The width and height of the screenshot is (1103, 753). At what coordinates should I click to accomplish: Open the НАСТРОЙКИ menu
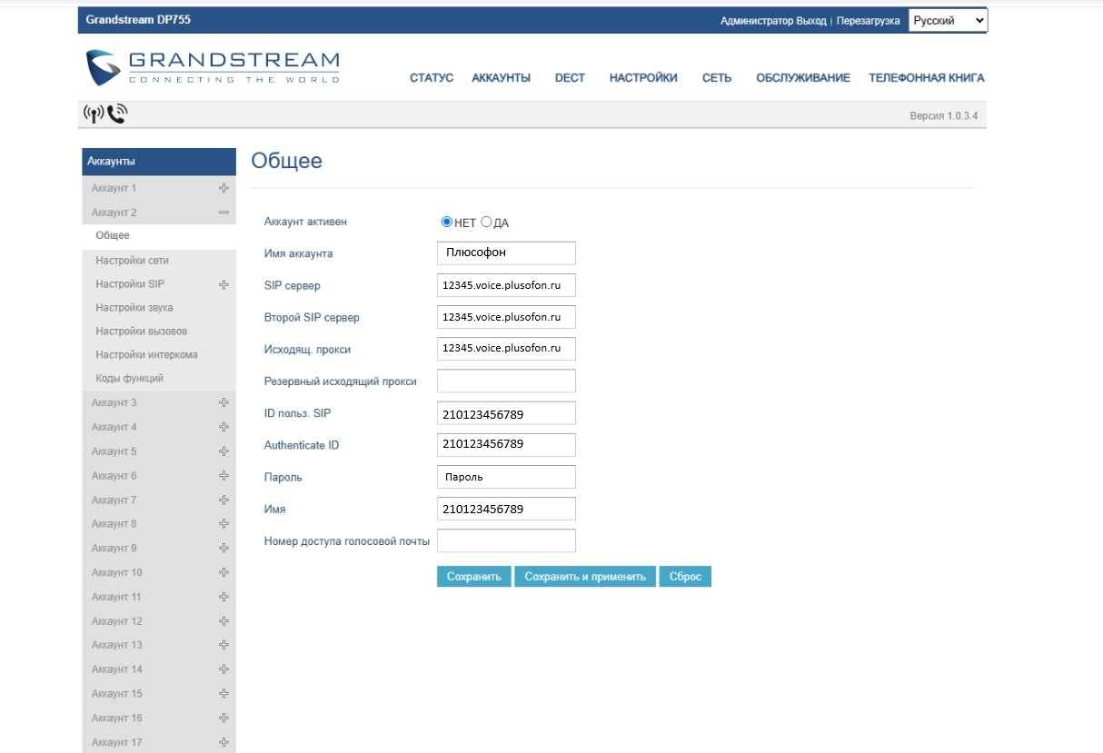point(643,78)
